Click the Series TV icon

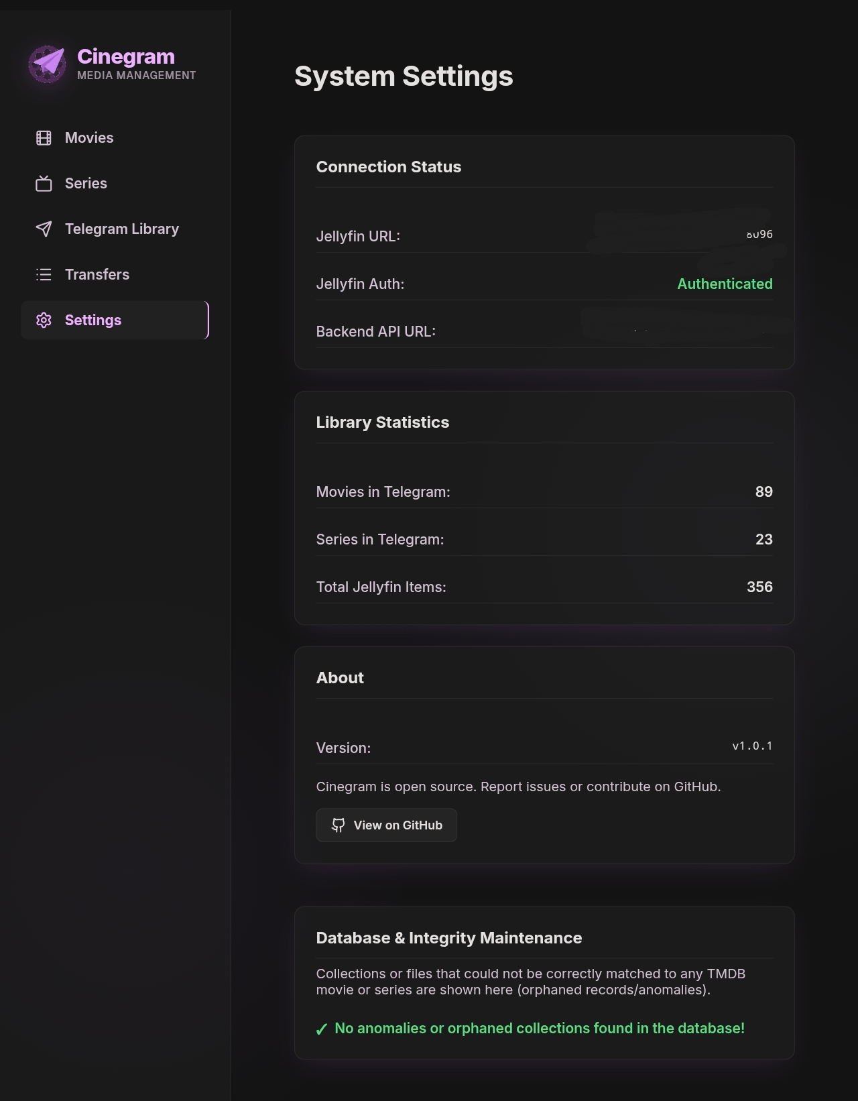(x=44, y=184)
